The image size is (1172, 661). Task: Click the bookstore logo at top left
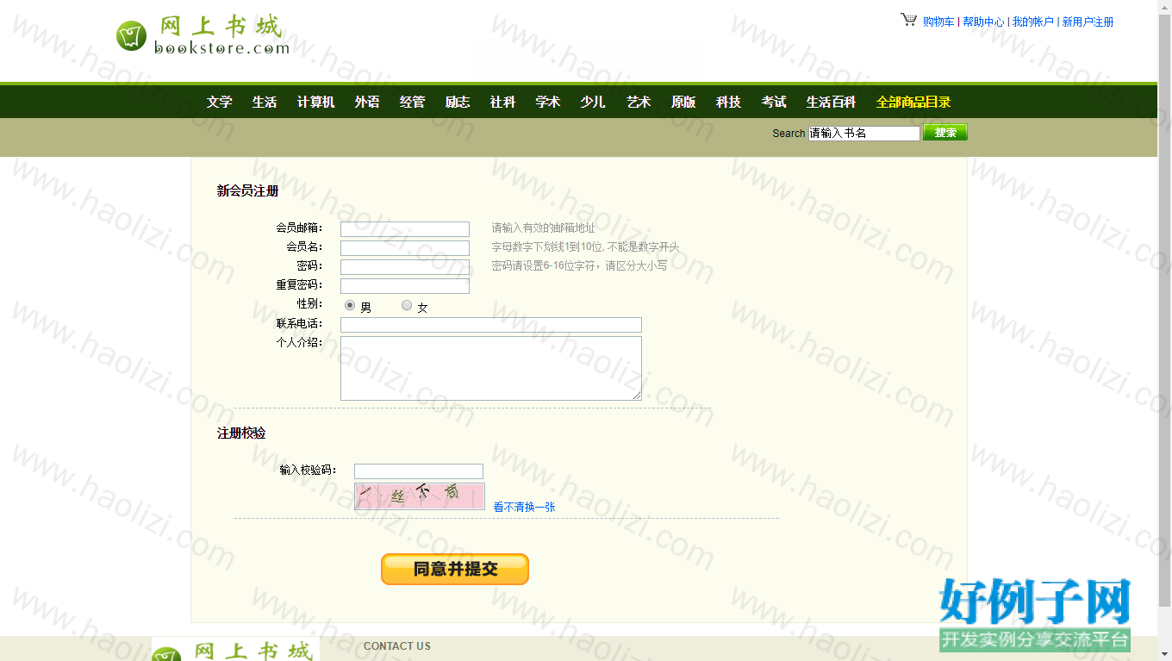click(x=203, y=35)
